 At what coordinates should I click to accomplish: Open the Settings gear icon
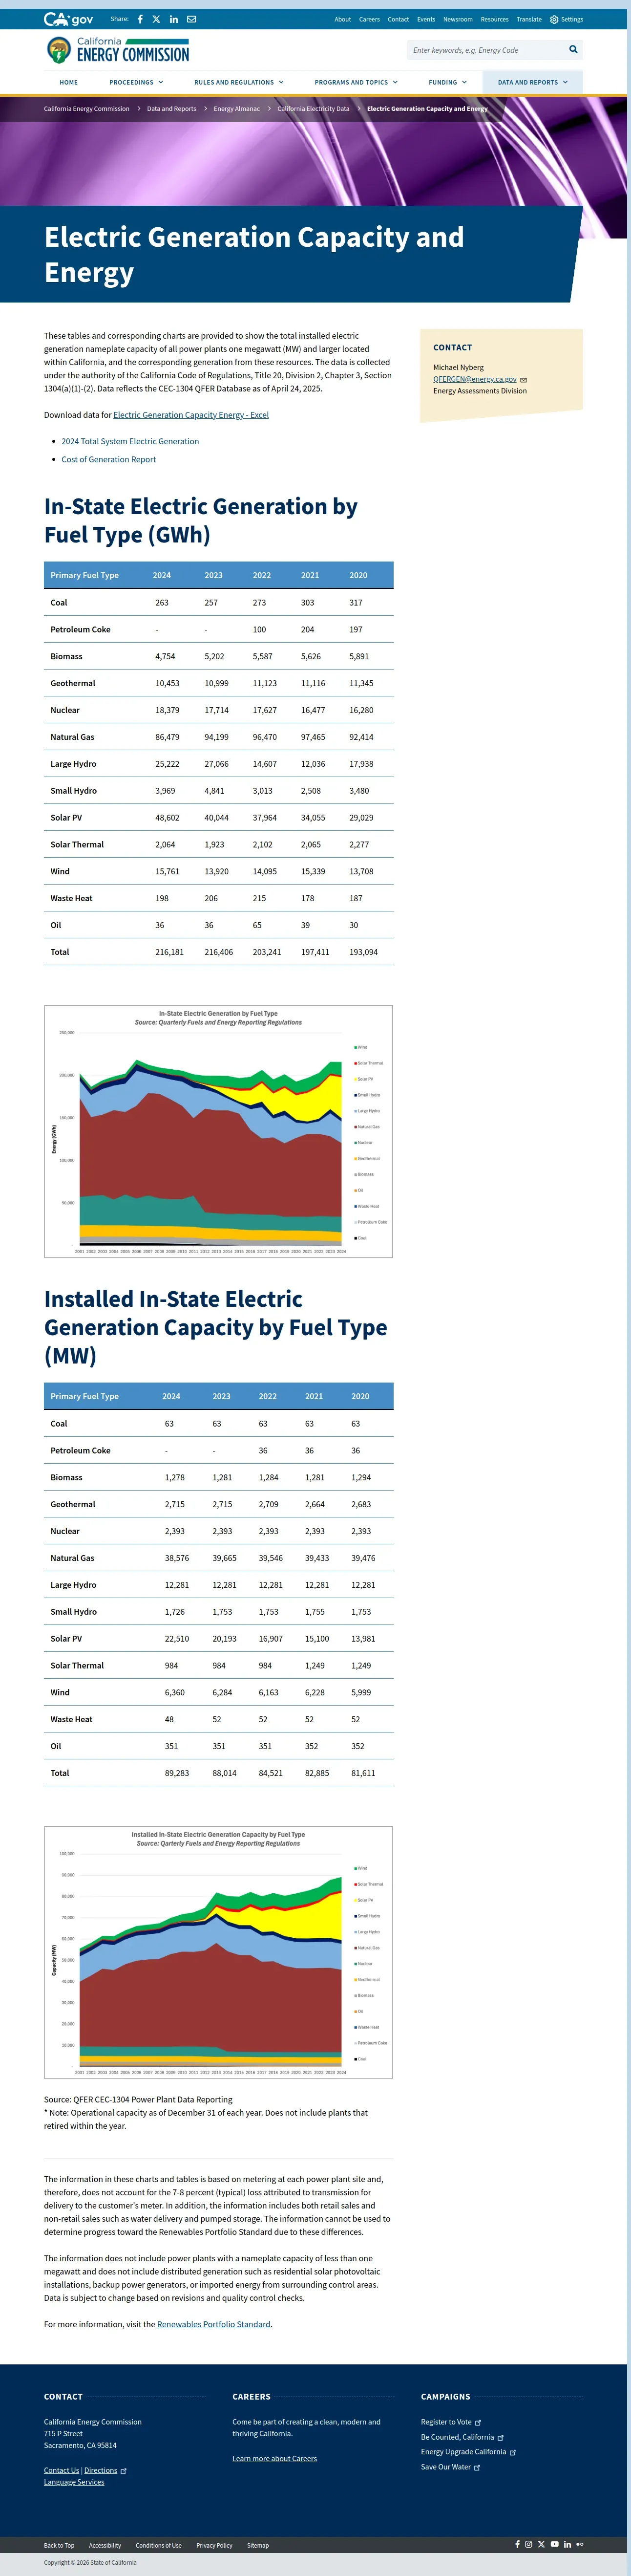[x=554, y=19]
